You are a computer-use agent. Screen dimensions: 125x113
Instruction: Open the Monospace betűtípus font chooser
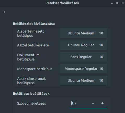[x=84, y=69]
